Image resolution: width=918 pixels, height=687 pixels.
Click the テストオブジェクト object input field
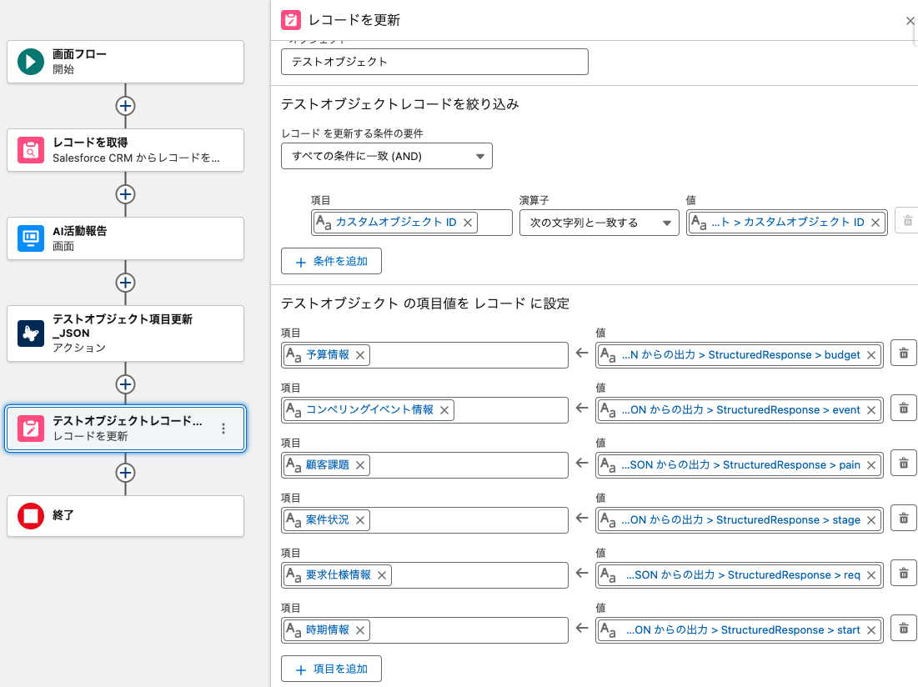(x=434, y=62)
